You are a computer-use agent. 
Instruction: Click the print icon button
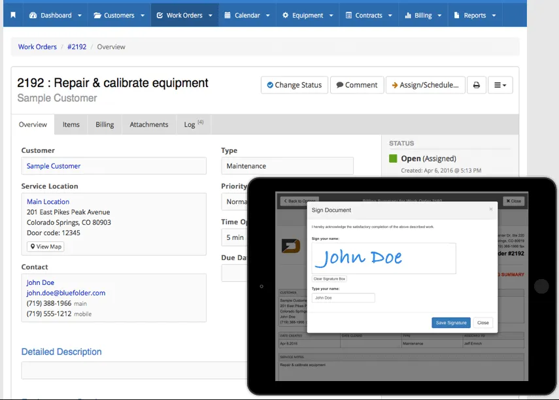(476, 85)
